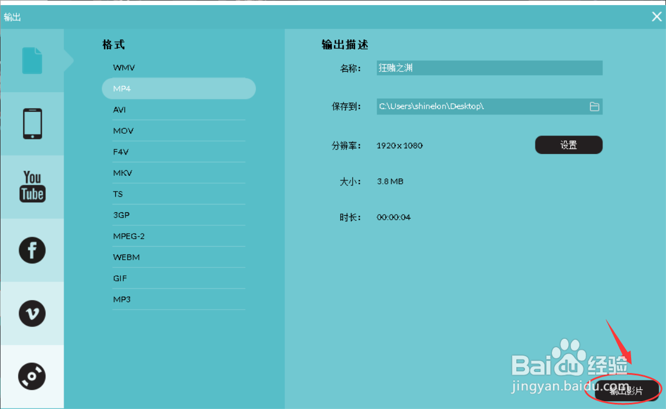Select MP4 format

[179, 88]
